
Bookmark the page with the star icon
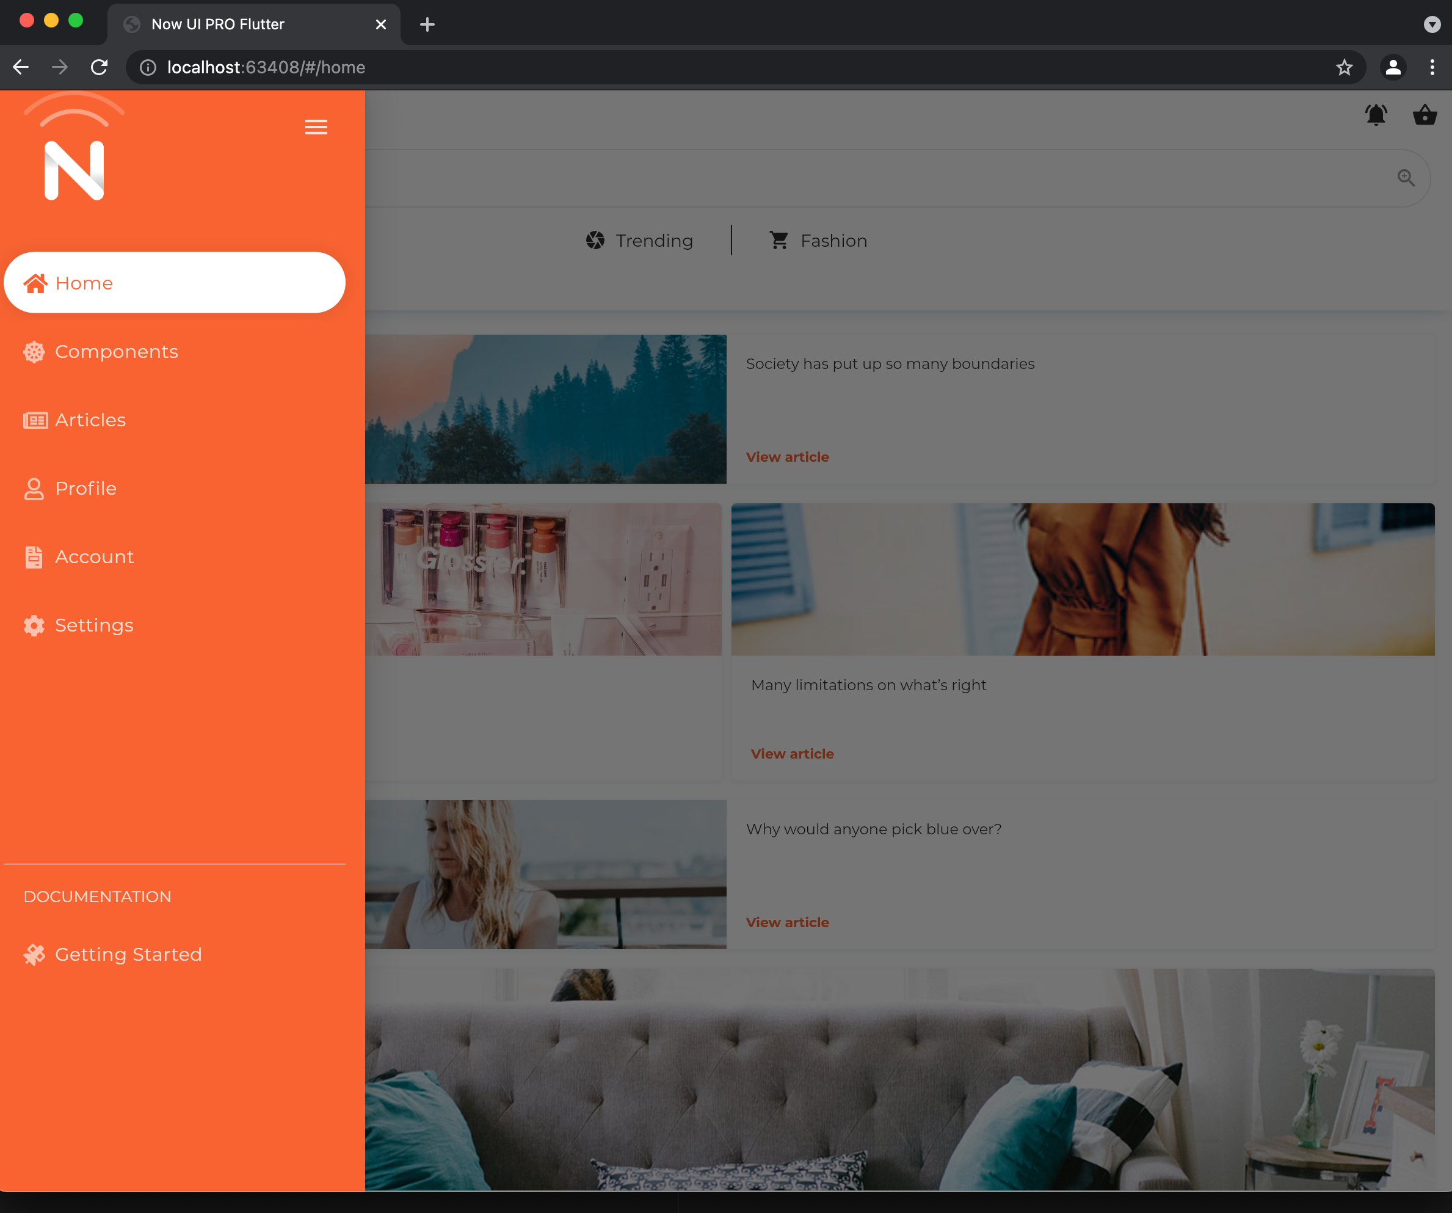pos(1343,67)
